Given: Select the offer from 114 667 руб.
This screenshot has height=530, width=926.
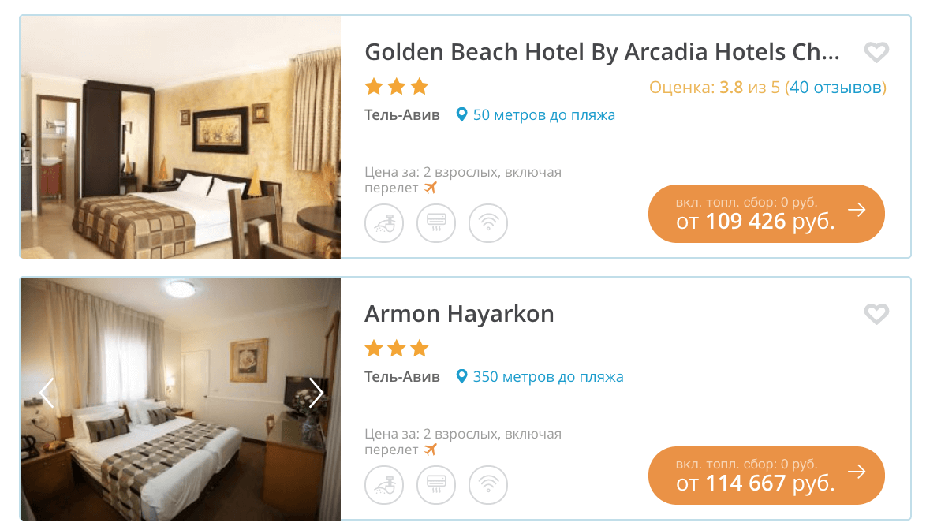Looking at the screenshot, I should [x=766, y=476].
